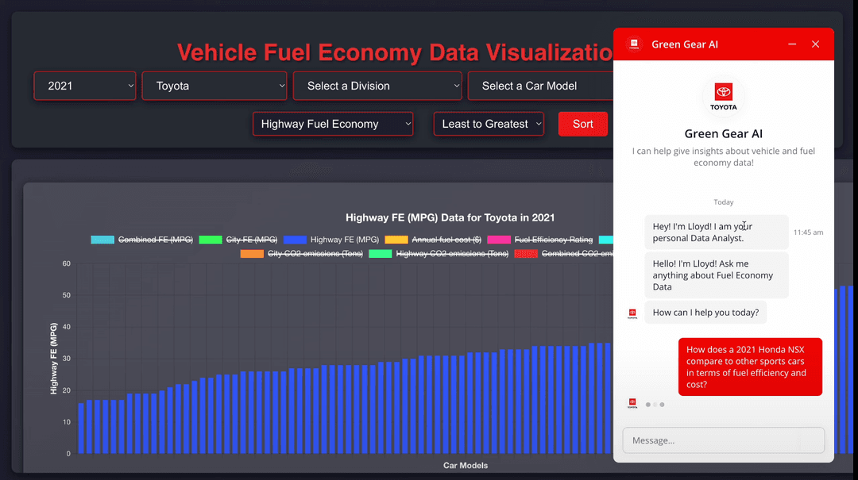Close the Green Gear AI chat widget
This screenshot has width=858, height=480.
click(815, 44)
